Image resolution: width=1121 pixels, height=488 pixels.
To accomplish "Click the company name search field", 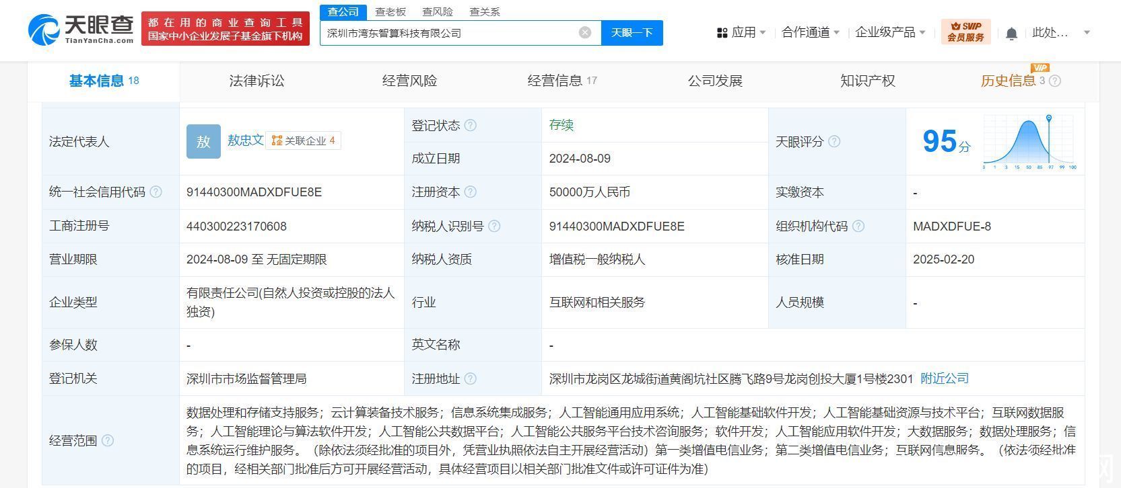I will (x=448, y=33).
